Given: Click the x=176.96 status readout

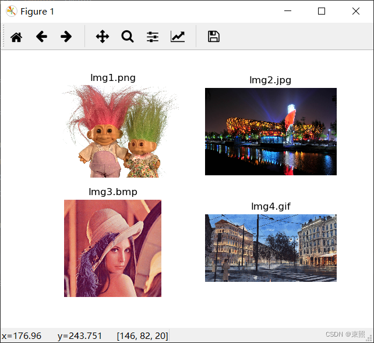Looking at the screenshot, I should coord(22,335).
